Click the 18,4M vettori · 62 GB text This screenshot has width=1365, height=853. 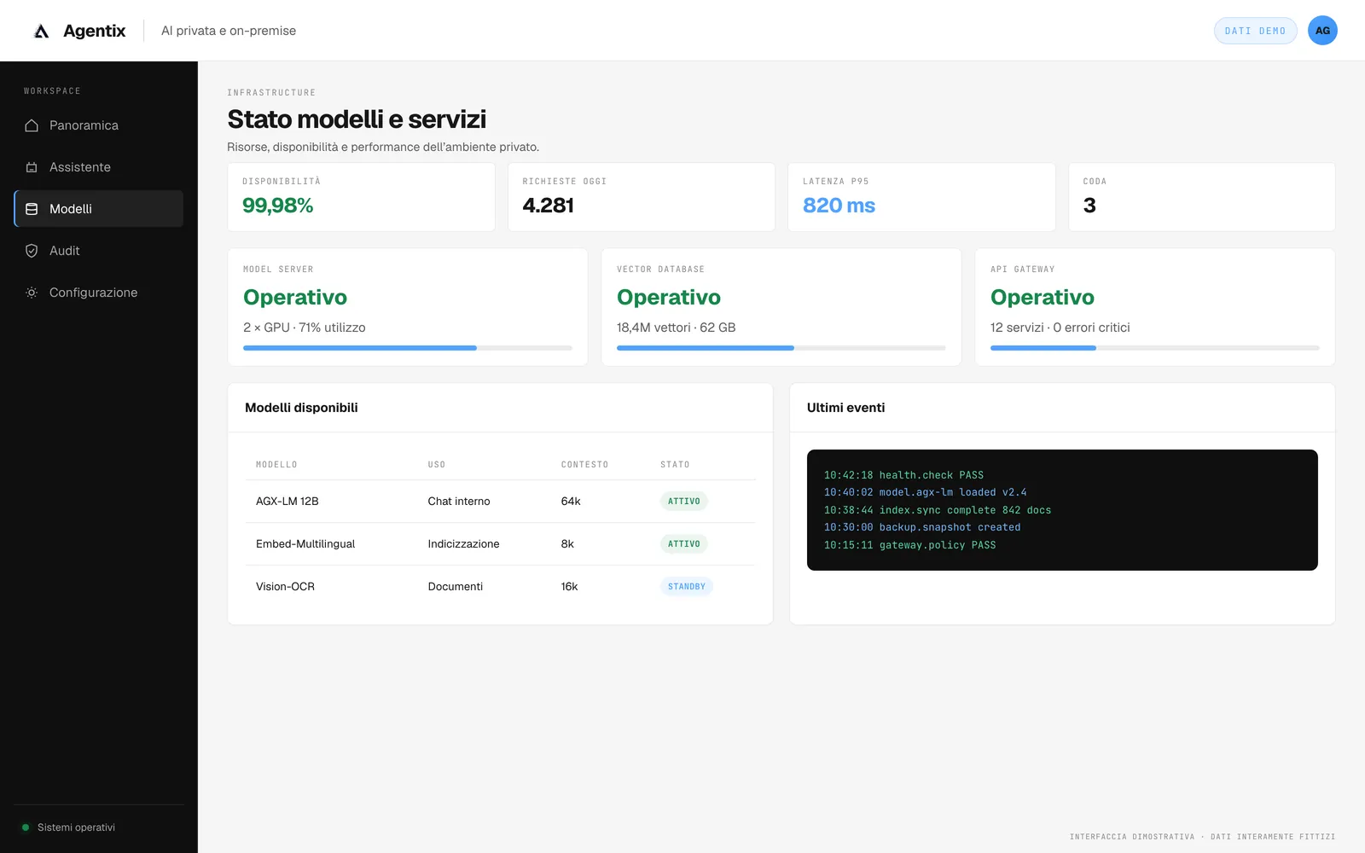(x=676, y=328)
